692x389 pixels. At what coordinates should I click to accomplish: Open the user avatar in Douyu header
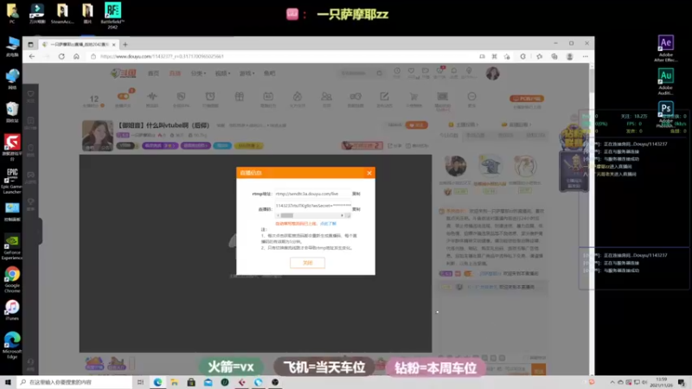point(492,73)
